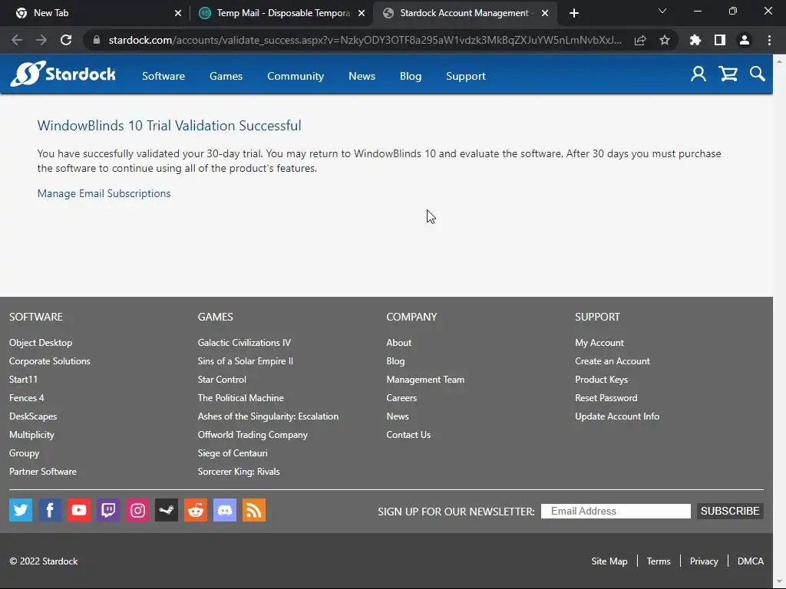Image resolution: width=786 pixels, height=589 pixels.
Task: Open the Support navbar item
Action: click(x=466, y=76)
